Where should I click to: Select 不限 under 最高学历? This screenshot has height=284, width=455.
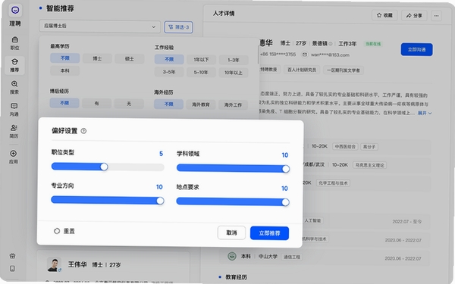(65, 58)
